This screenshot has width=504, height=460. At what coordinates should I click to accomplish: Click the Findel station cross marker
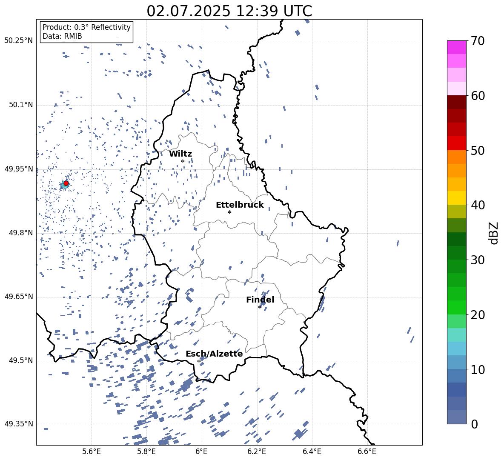260,307
